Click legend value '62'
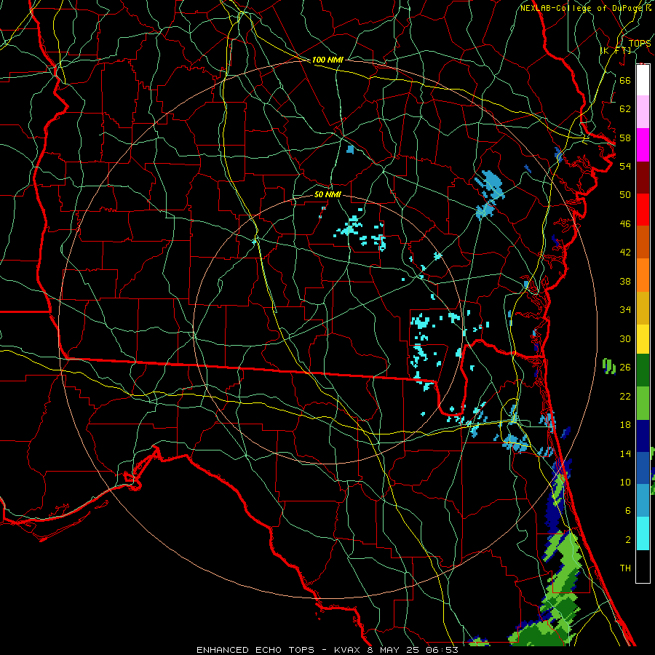 (625, 109)
